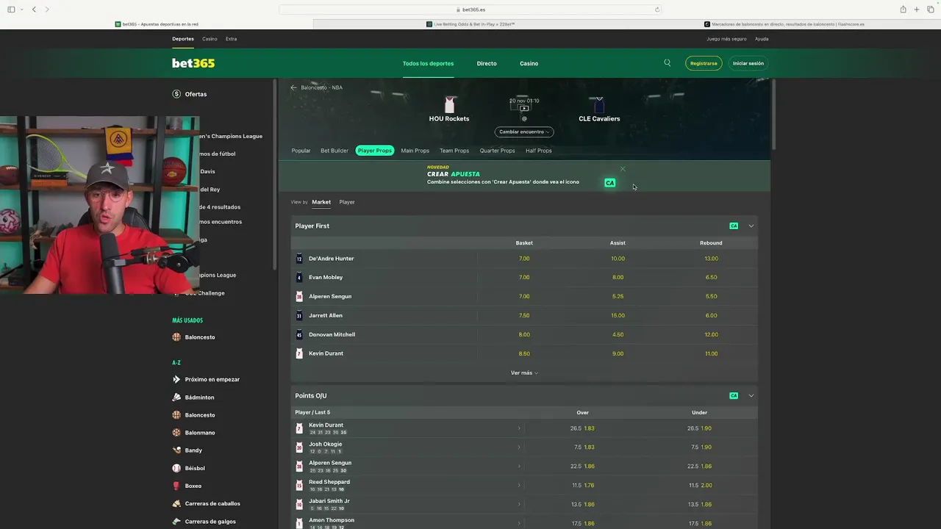Close the Crear Apuesta banner
941x529 pixels.
point(623,169)
